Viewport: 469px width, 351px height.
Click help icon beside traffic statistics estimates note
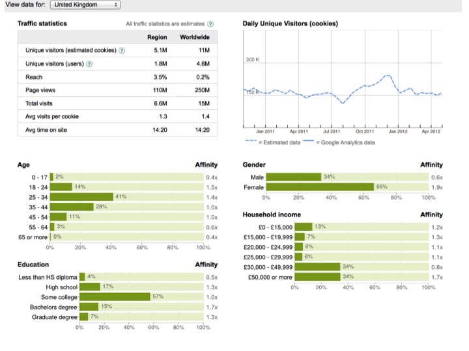pos(210,24)
